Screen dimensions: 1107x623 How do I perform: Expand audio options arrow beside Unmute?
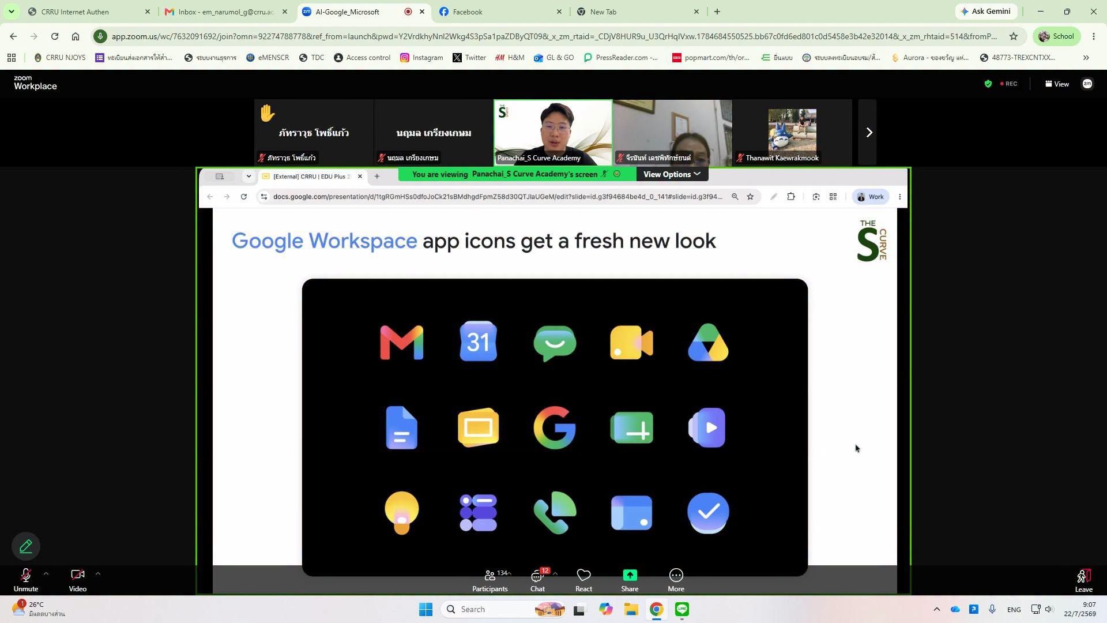pyautogui.click(x=46, y=573)
